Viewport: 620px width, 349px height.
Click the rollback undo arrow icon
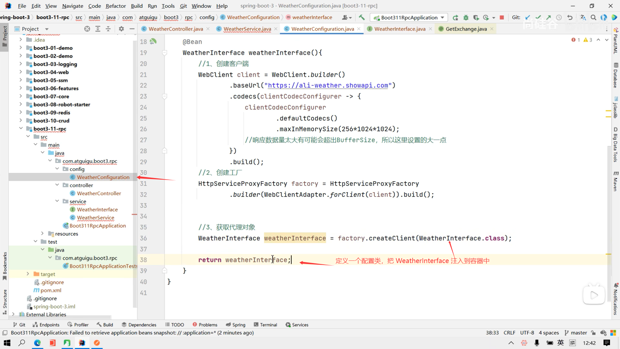[x=570, y=17]
